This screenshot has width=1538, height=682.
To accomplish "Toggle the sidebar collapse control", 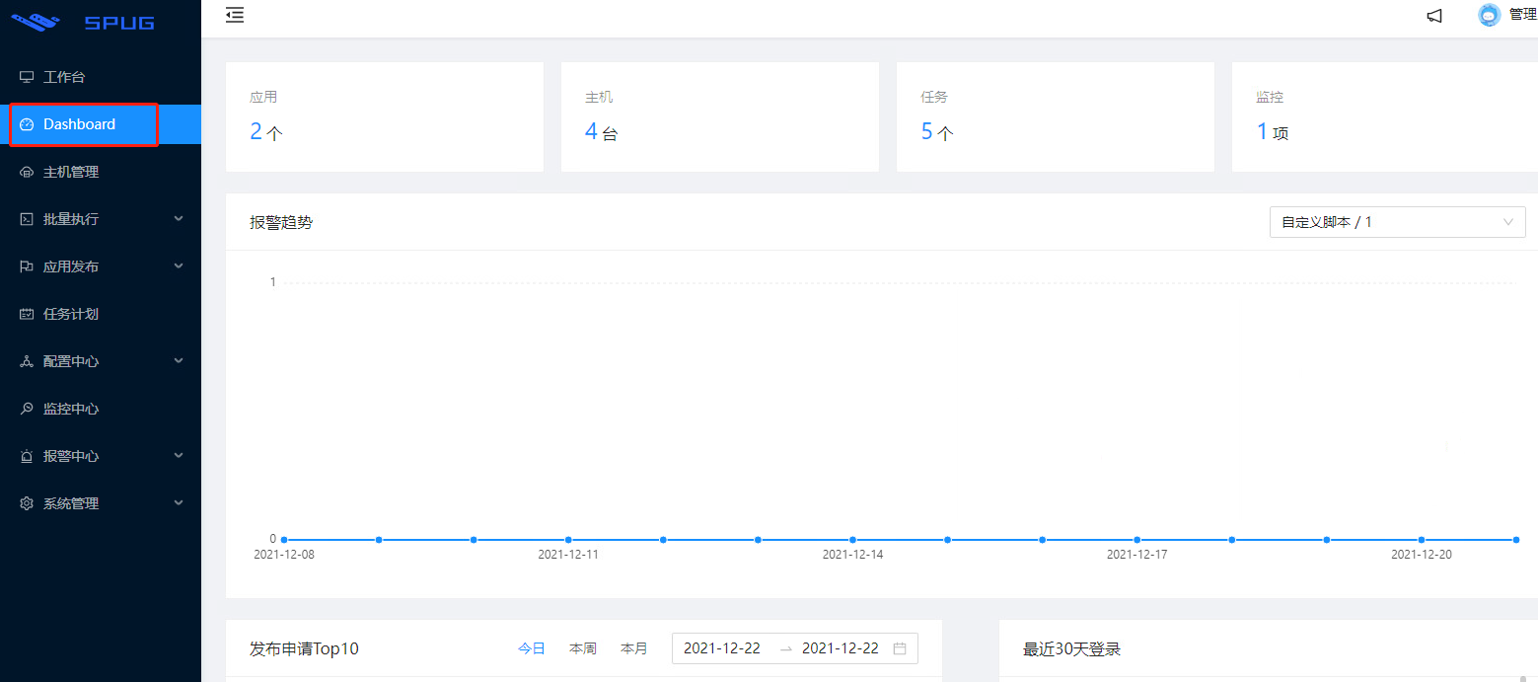I will coord(234,15).
